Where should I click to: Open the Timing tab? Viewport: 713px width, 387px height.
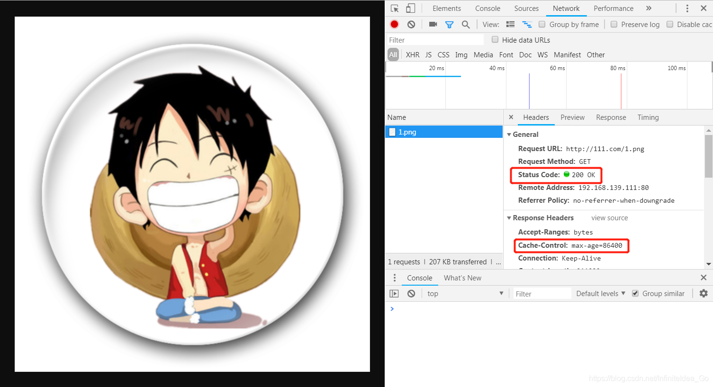tap(648, 117)
